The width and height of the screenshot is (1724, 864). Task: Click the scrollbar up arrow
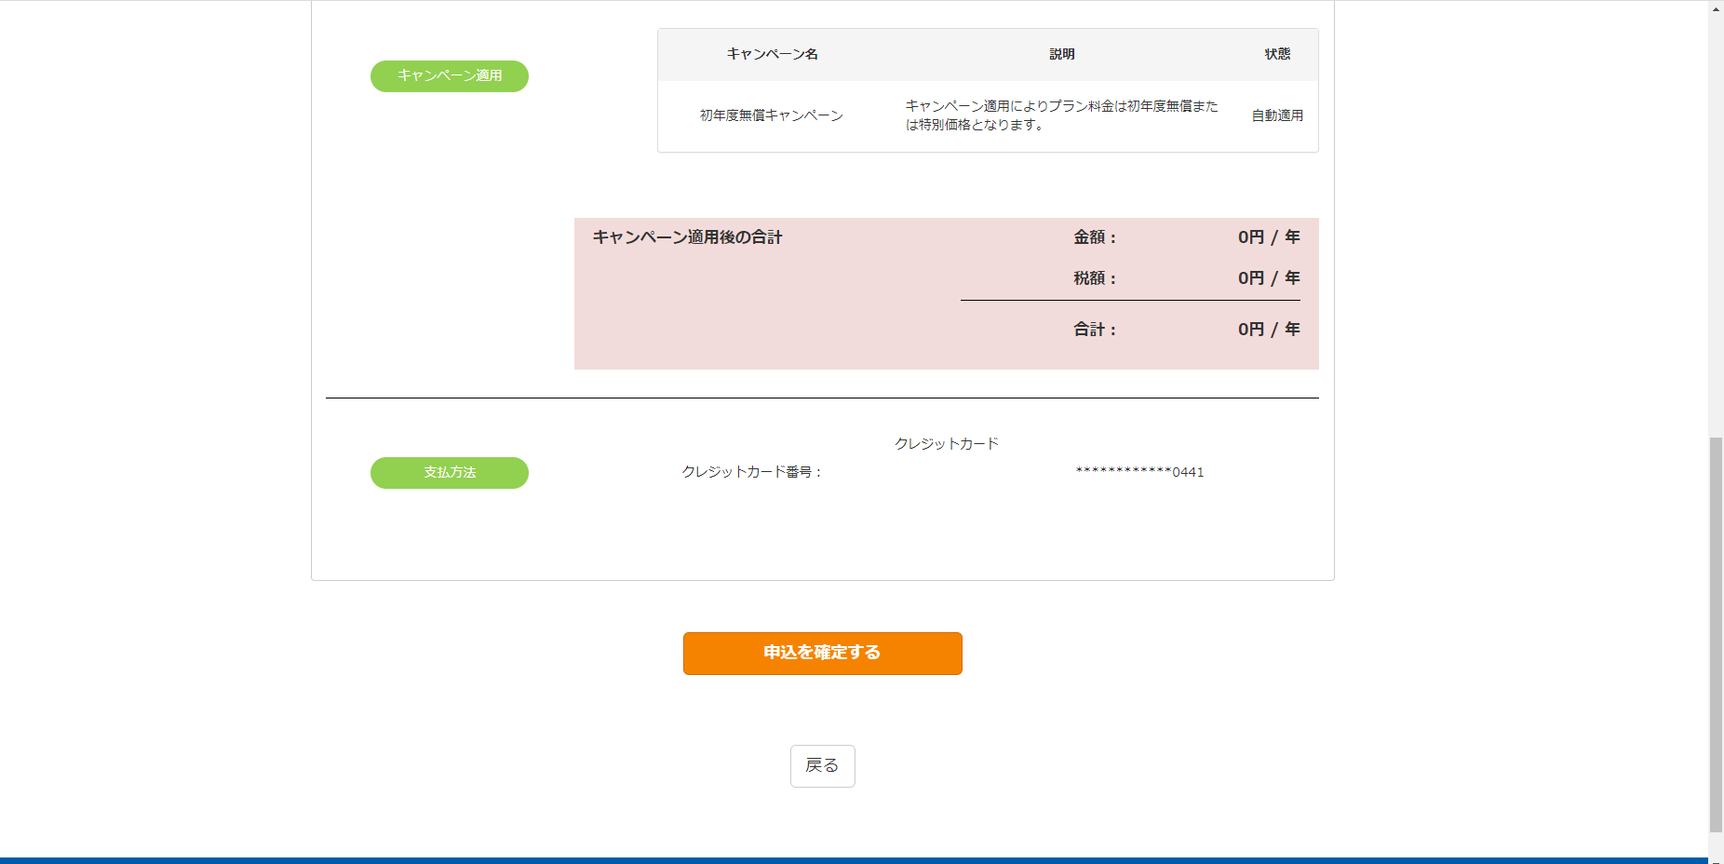point(1716,7)
